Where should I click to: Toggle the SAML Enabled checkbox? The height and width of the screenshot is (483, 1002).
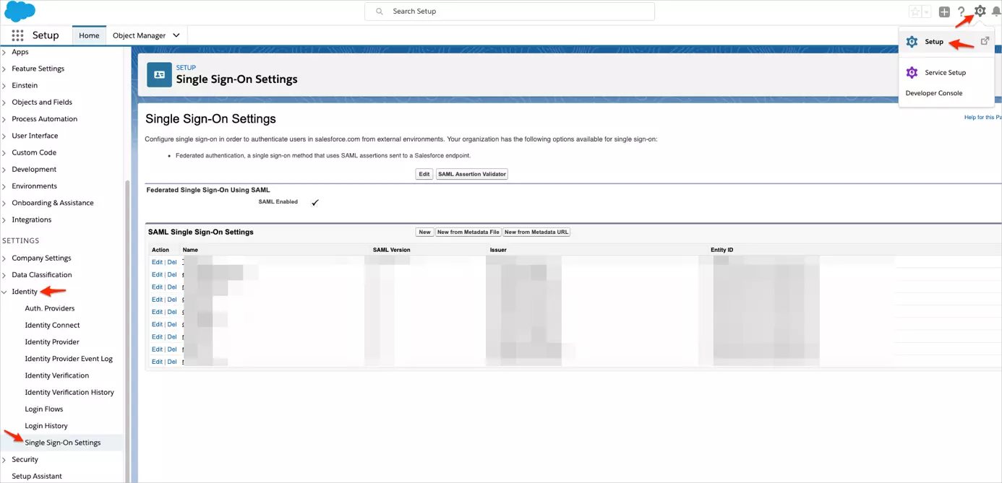(x=314, y=203)
